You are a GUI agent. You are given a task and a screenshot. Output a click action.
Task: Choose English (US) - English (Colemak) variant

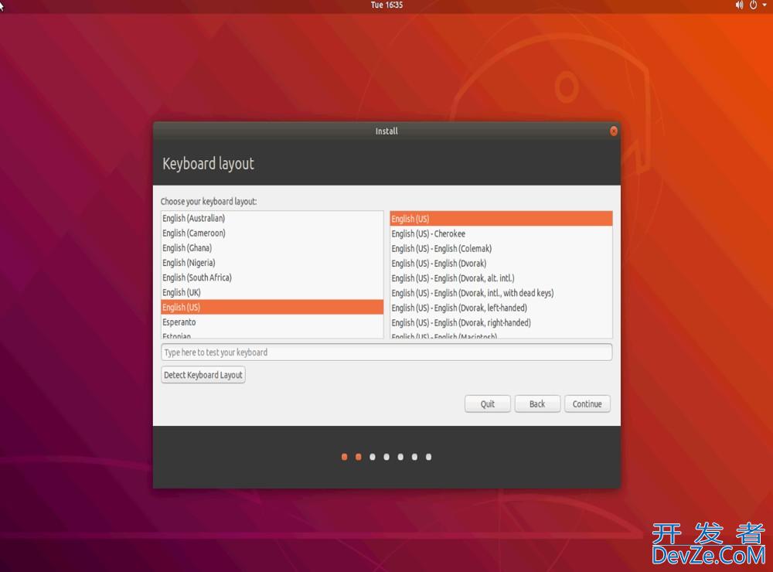[501, 248]
